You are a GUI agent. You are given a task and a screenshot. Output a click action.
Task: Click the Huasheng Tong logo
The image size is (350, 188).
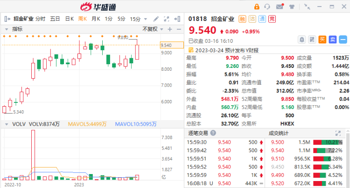pos(98,7)
